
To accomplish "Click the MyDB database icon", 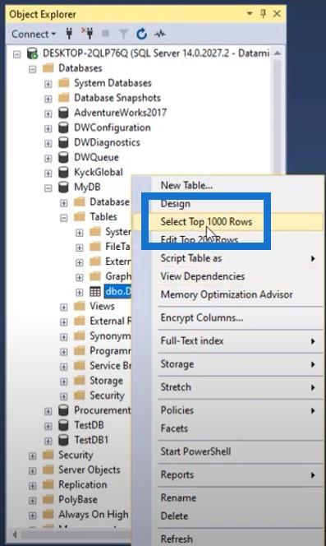I will 63,187.
